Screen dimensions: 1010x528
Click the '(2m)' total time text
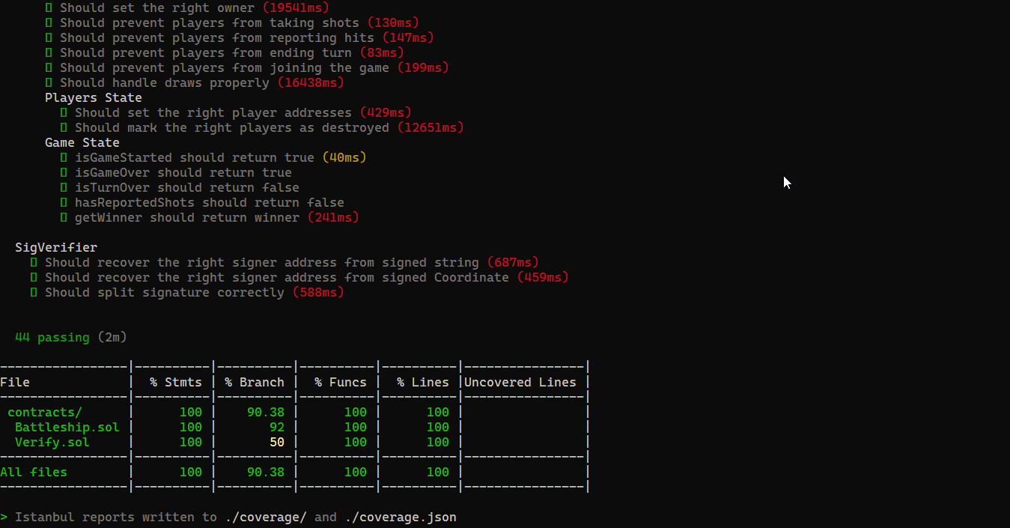[x=112, y=337]
